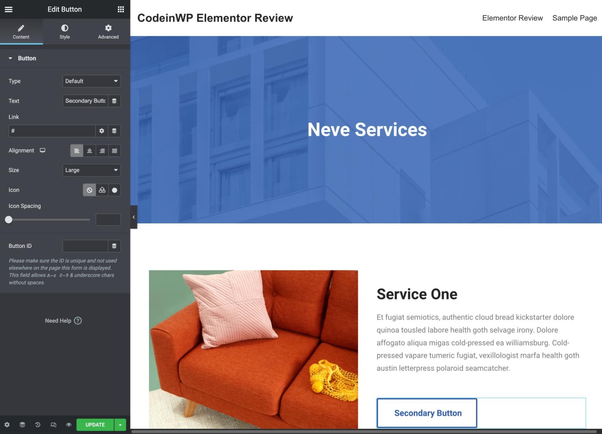This screenshot has height=434, width=602.
Task: Switch to the Style tab
Action: tap(64, 31)
